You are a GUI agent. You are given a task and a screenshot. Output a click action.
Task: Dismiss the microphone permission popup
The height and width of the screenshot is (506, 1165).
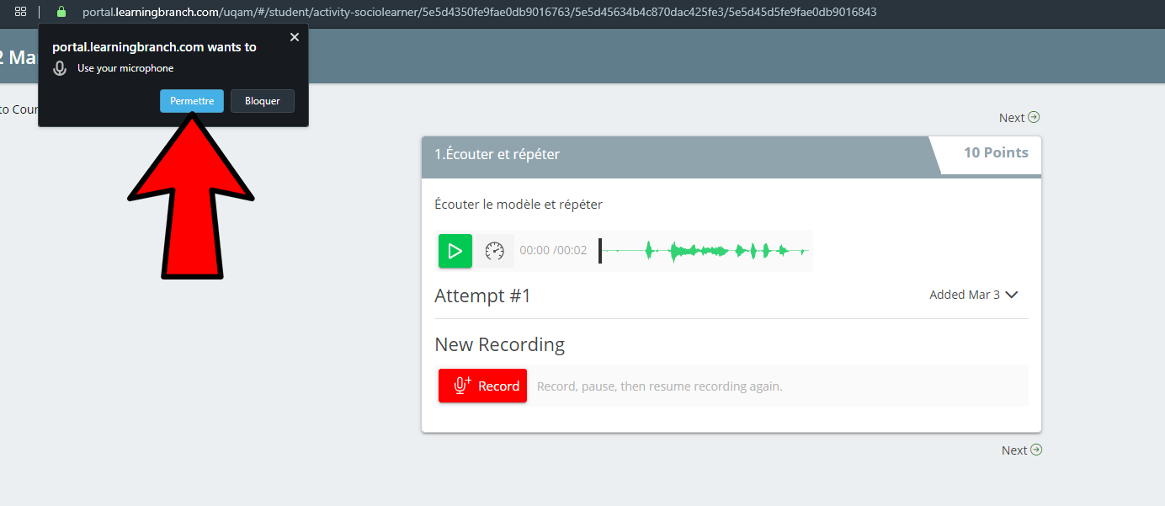click(x=294, y=37)
